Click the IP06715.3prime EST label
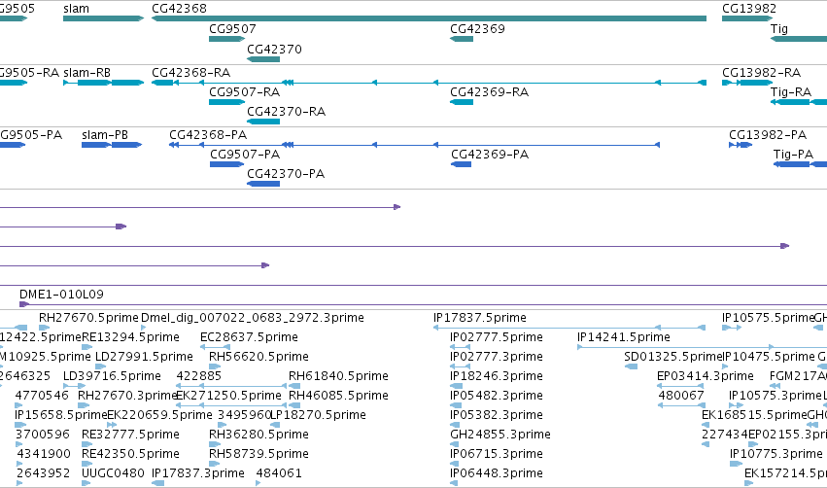Image resolution: width=827 pixels, height=488 pixels. 497,454
